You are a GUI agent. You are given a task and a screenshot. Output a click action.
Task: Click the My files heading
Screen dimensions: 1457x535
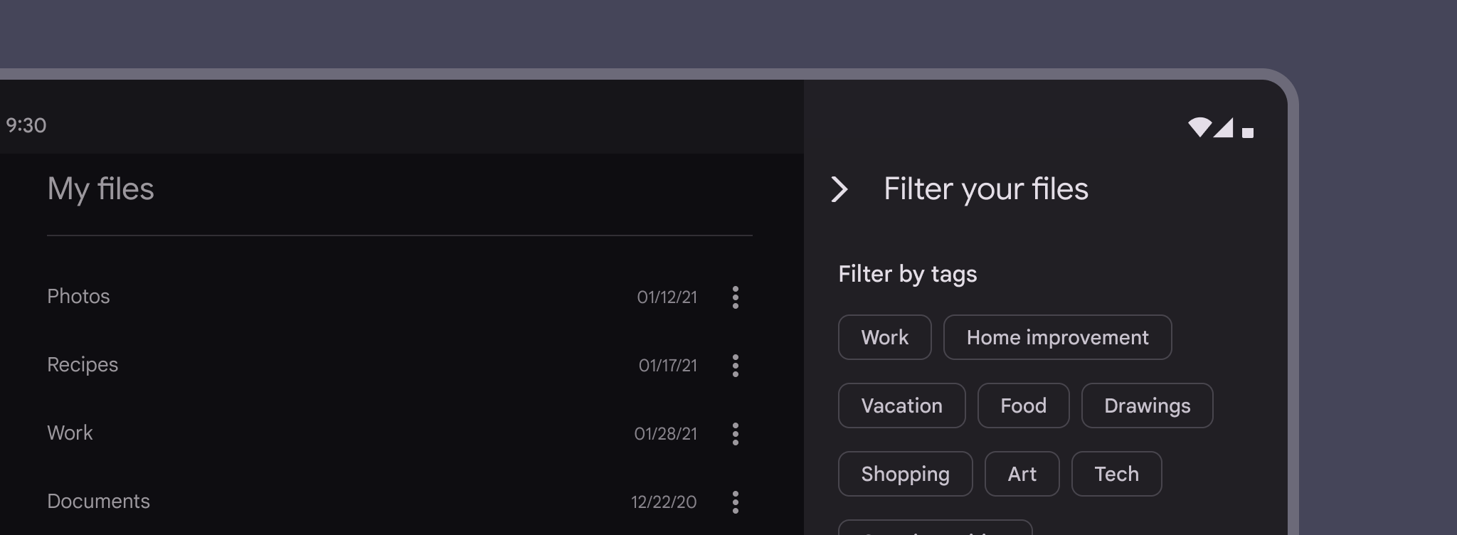(100, 189)
